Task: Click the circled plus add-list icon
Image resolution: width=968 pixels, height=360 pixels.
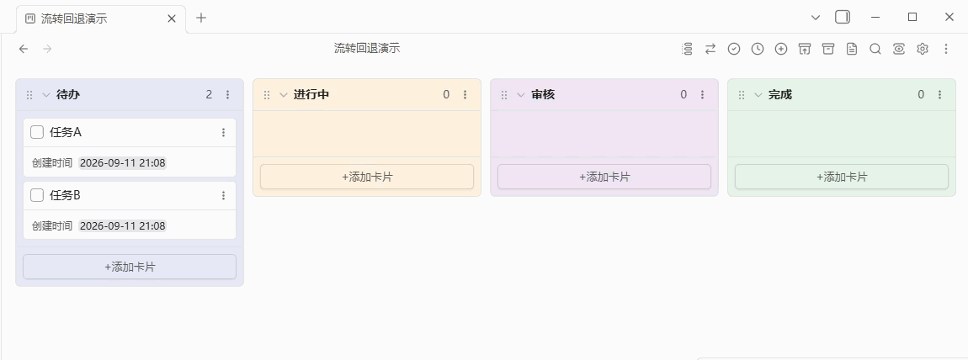Action: coord(781,49)
